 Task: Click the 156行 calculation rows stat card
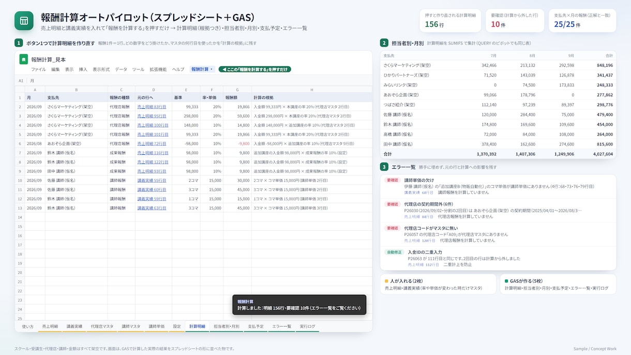coord(450,21)
